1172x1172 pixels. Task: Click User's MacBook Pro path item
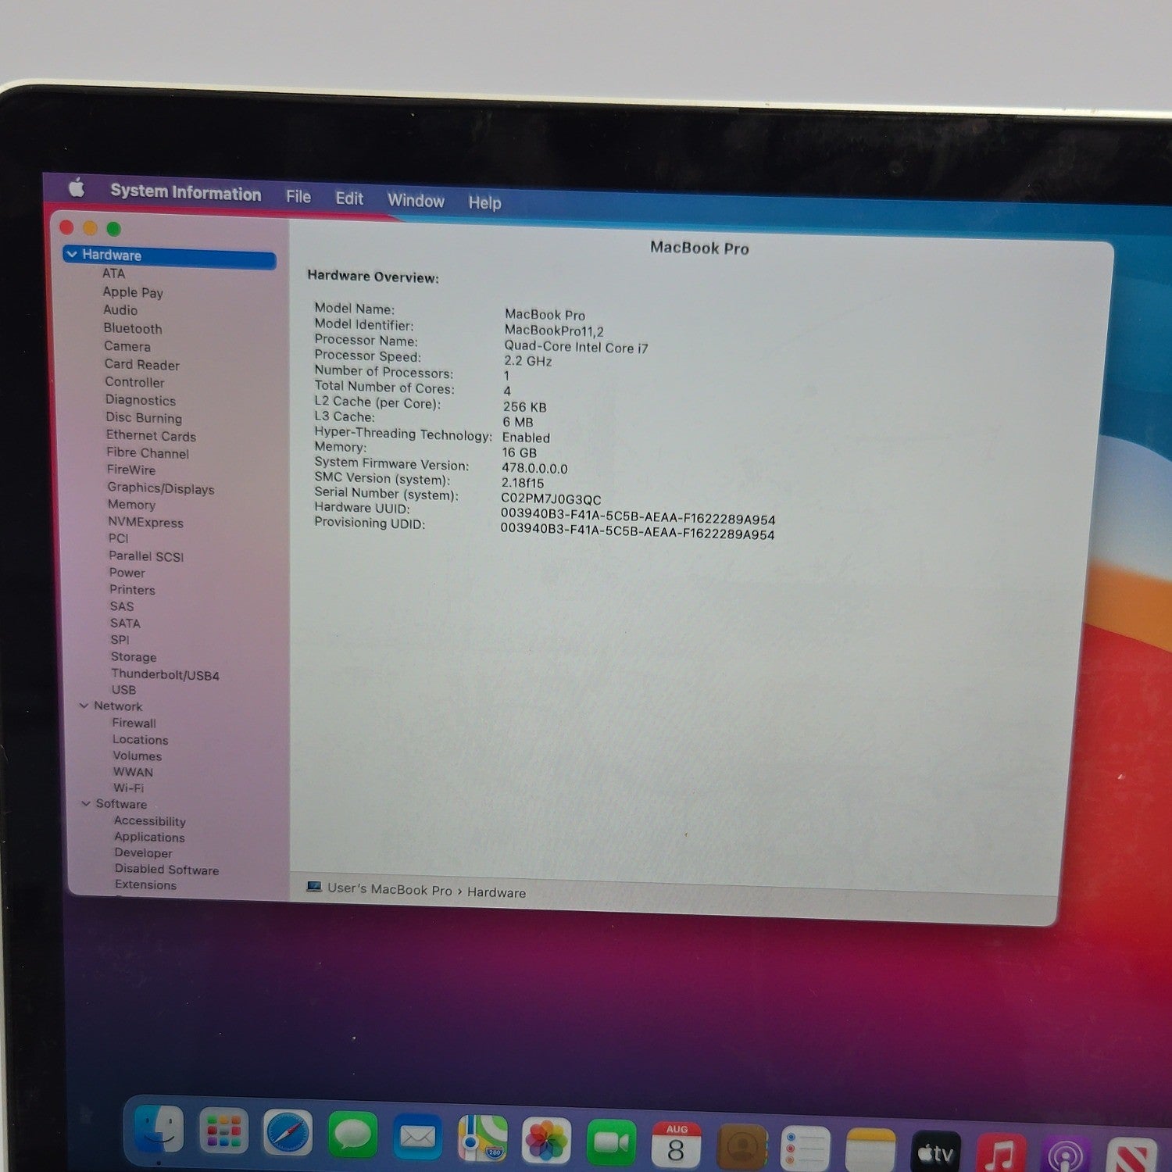(x=389, y=889)
